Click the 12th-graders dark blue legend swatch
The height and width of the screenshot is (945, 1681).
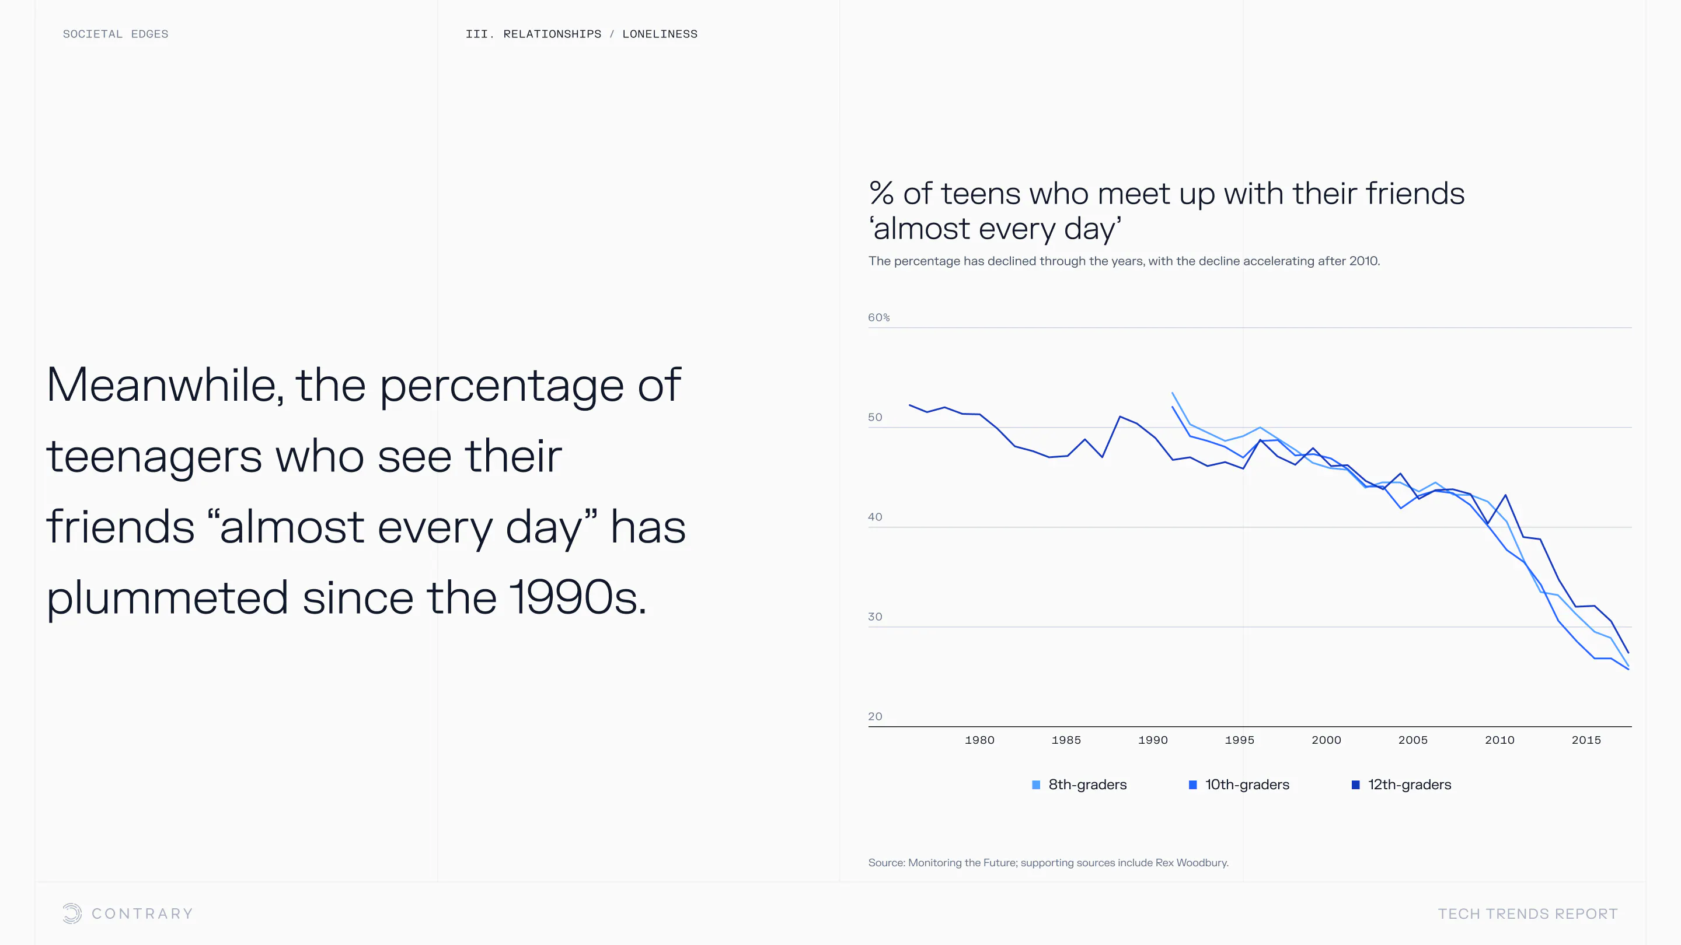(x=1355, y=785)
